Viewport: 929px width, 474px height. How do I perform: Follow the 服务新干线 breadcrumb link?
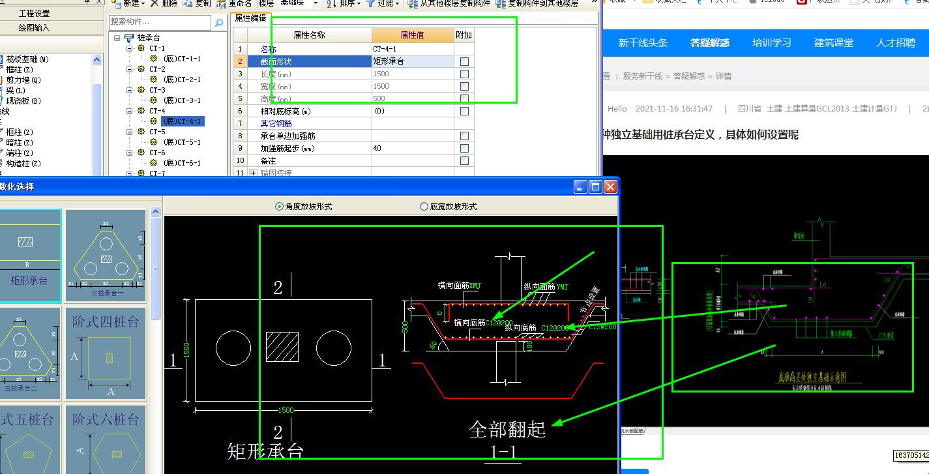[642, 76]
